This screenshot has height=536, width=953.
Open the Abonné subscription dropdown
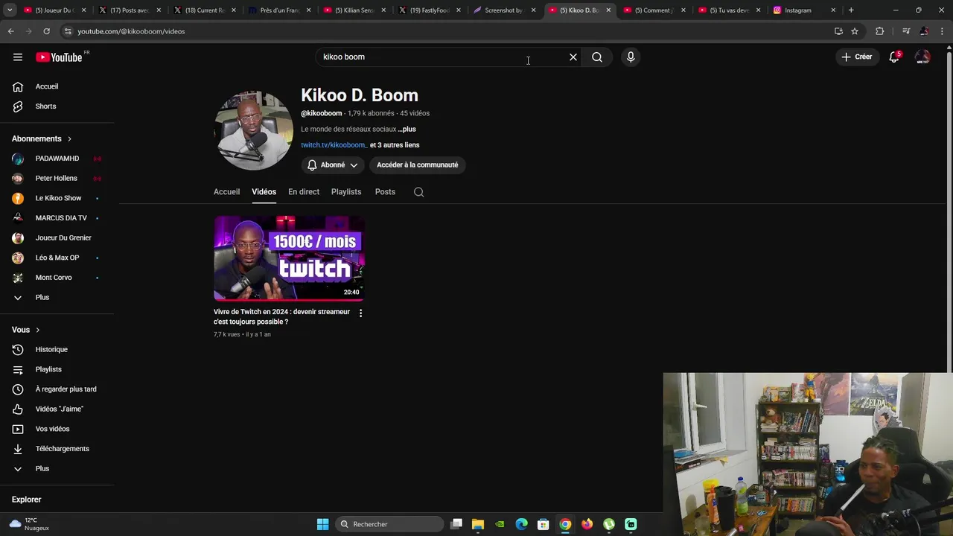point(333,165)
